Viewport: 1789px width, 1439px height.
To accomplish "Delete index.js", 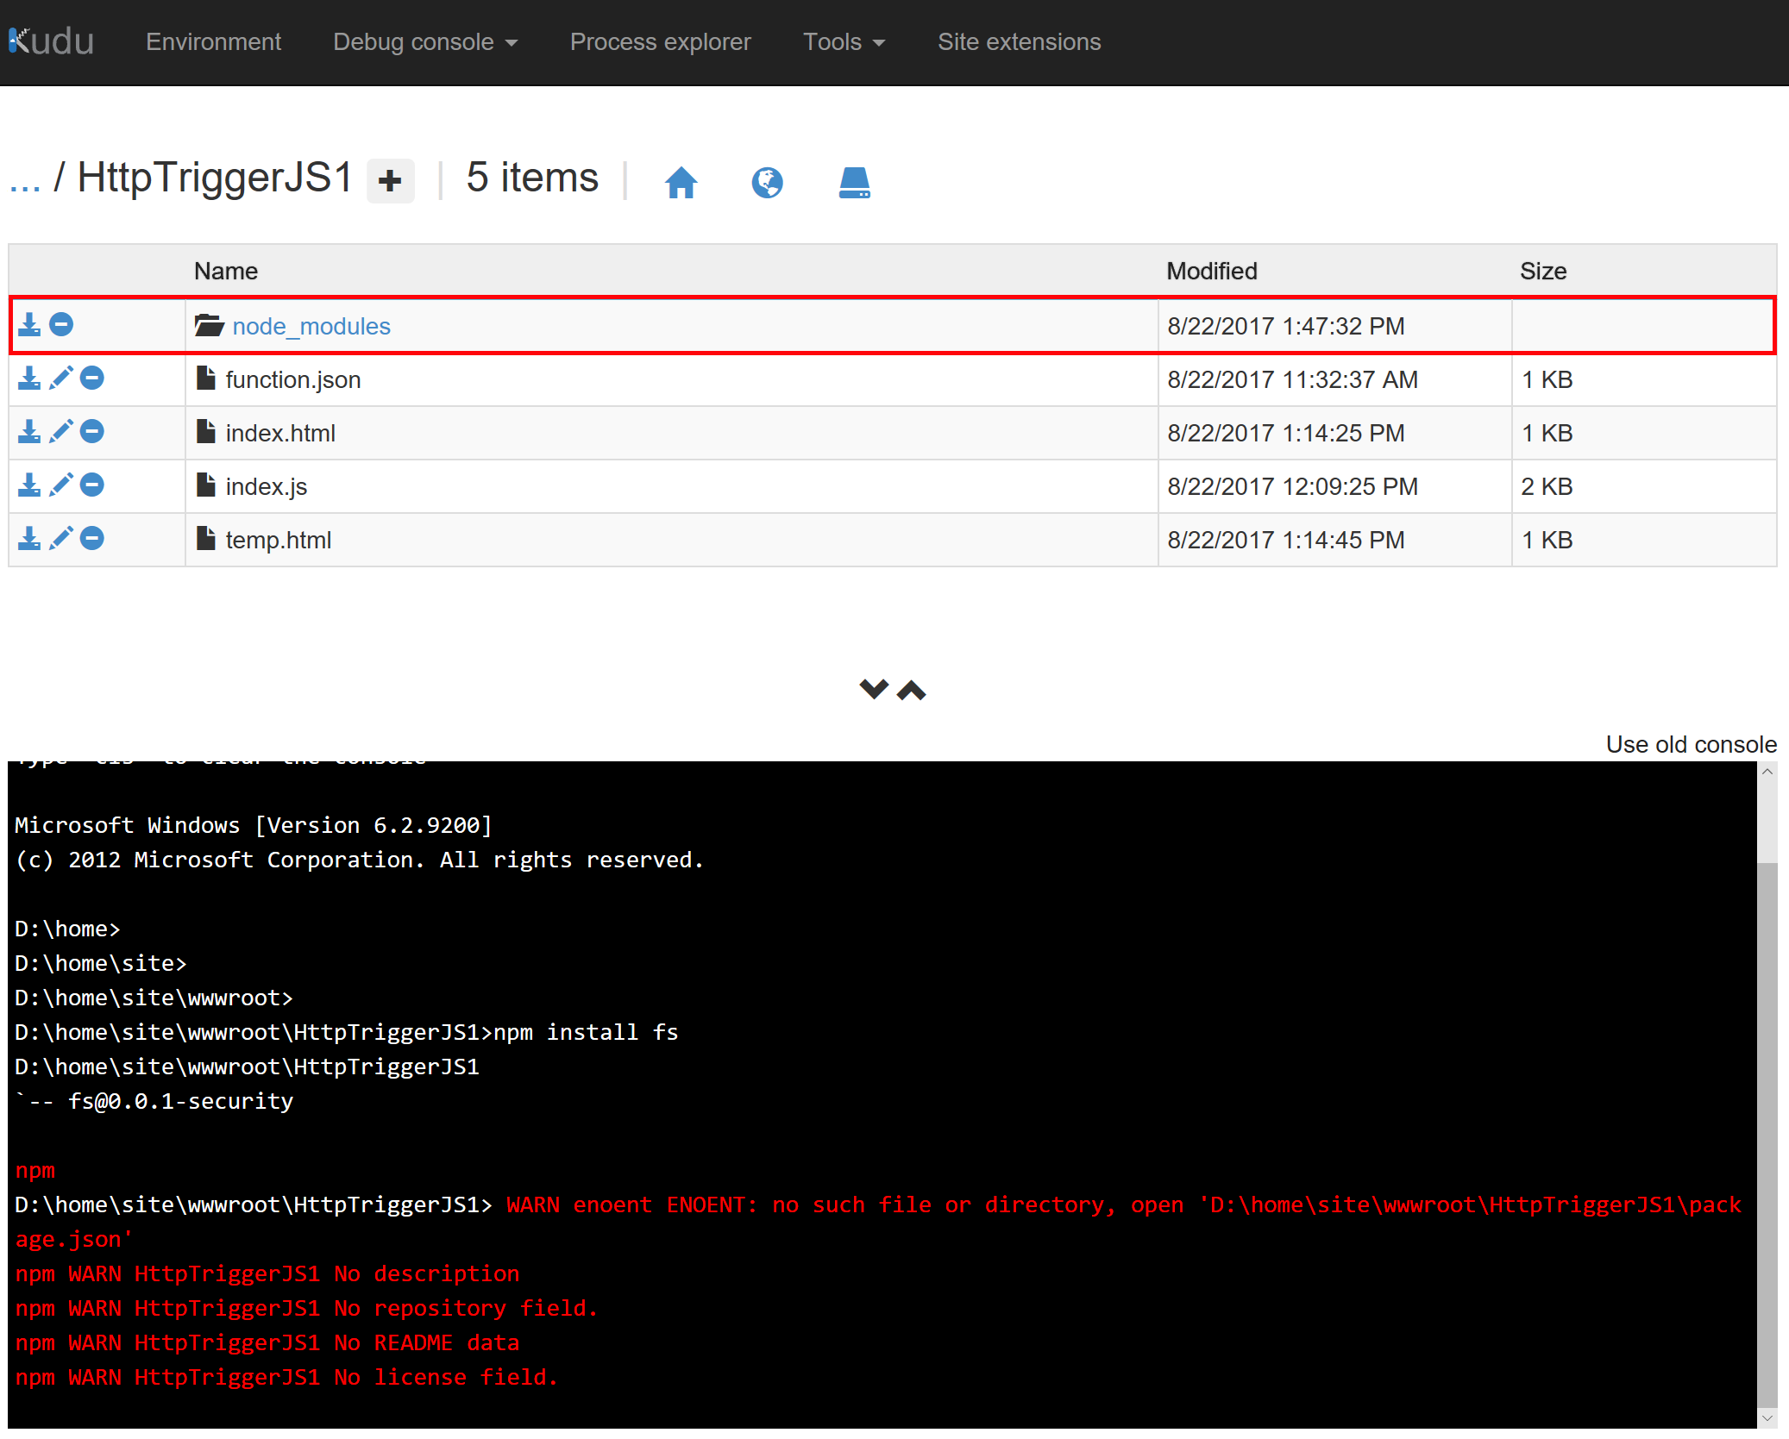I will click(x=92, y=485).
